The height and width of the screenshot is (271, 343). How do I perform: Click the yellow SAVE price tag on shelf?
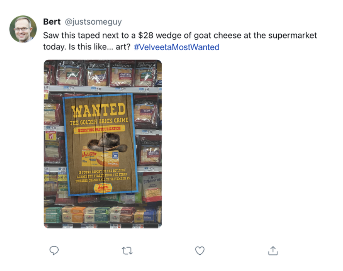[62, 177]
